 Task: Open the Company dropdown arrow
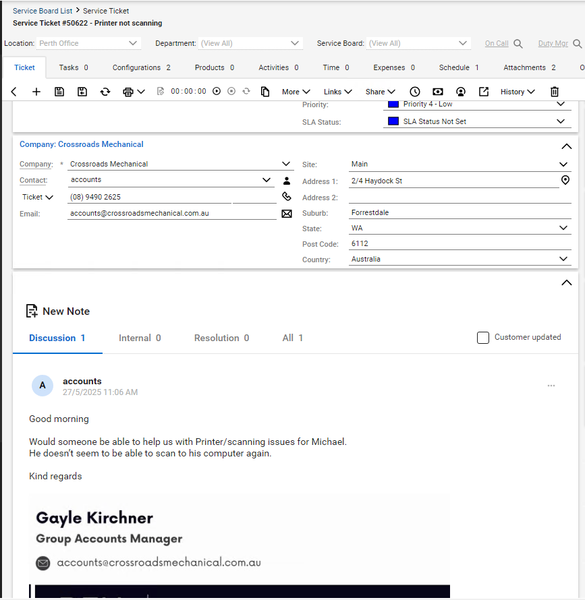pos(286,164)
